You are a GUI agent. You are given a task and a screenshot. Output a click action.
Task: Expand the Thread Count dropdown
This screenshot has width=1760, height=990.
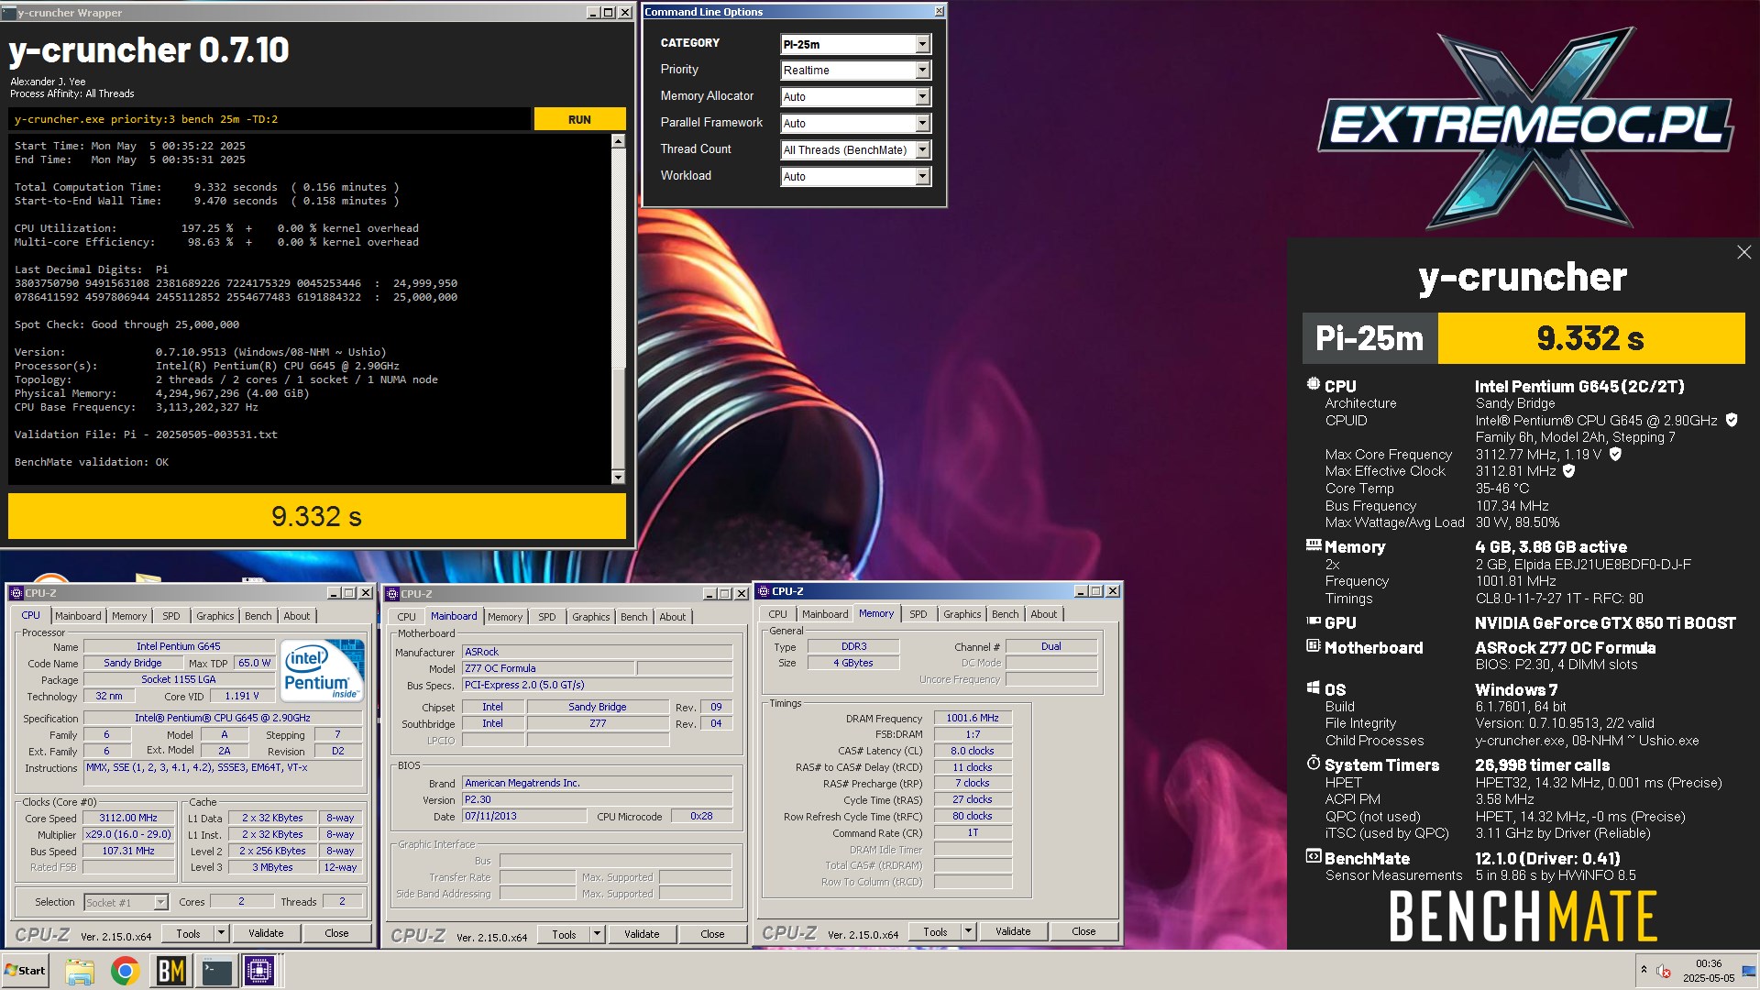(x=922, y=150)
